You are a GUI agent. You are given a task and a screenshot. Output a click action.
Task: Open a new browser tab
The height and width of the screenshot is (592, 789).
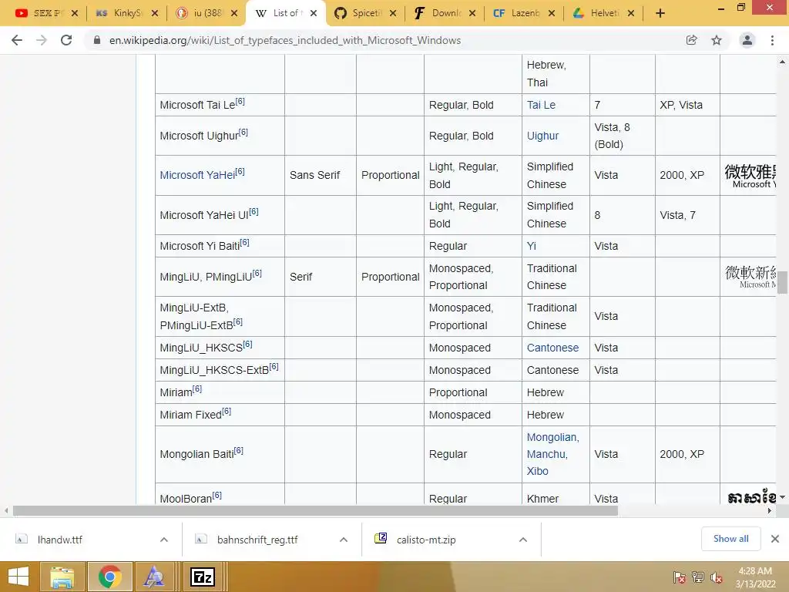pyautogui.click(x=660, y=13)
